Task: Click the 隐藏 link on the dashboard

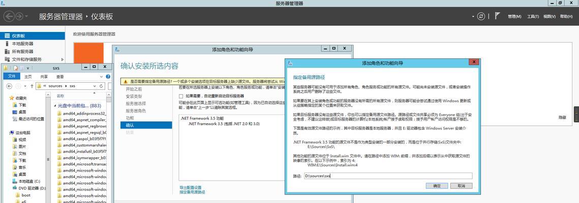Action: (562, 117)
